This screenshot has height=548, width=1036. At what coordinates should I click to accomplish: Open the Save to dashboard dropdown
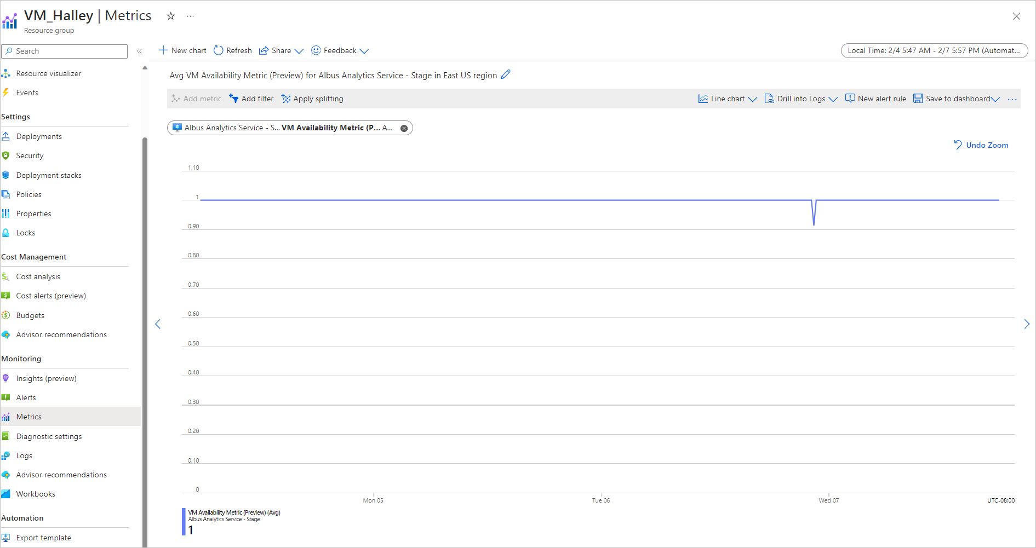[957, 99]
